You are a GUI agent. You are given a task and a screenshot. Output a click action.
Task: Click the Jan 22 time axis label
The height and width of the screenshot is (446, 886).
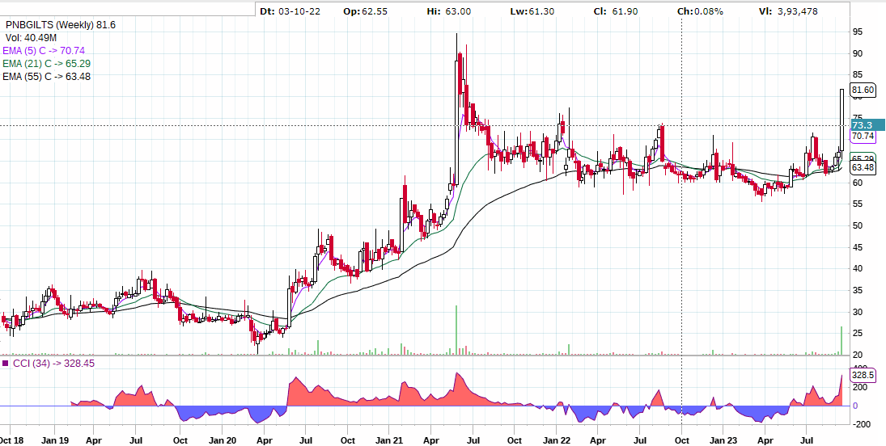[x=557, y=440]
